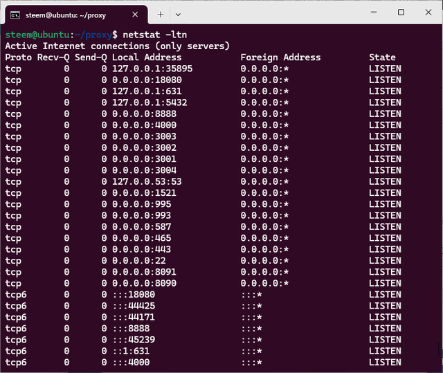Click local address 127.0.0.53:53

tap(147, 181)
